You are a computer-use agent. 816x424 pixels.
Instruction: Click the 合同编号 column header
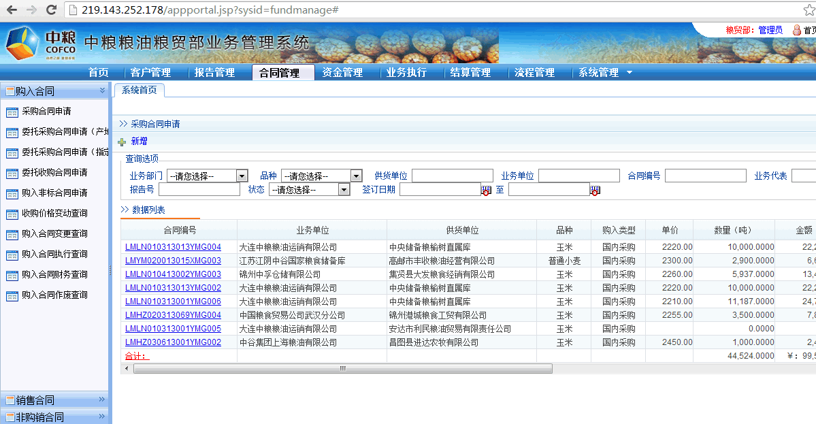(x=180, y=230)
